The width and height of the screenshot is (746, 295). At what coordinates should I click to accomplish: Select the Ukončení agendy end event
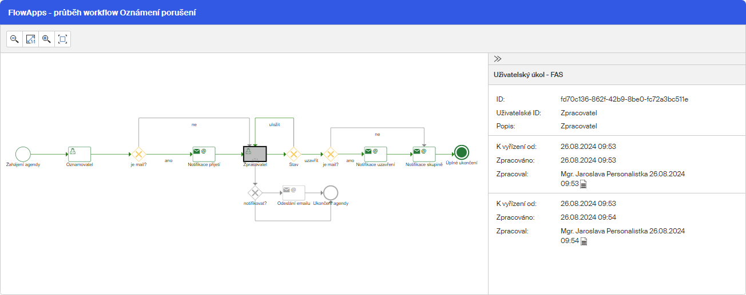pos(331,193)
